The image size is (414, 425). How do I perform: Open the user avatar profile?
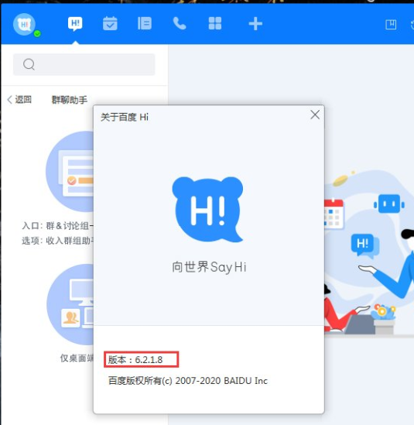[x=24, y=24]
